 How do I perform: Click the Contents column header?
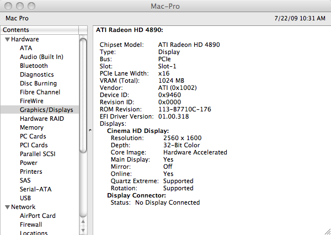click(x=39, y=30)
